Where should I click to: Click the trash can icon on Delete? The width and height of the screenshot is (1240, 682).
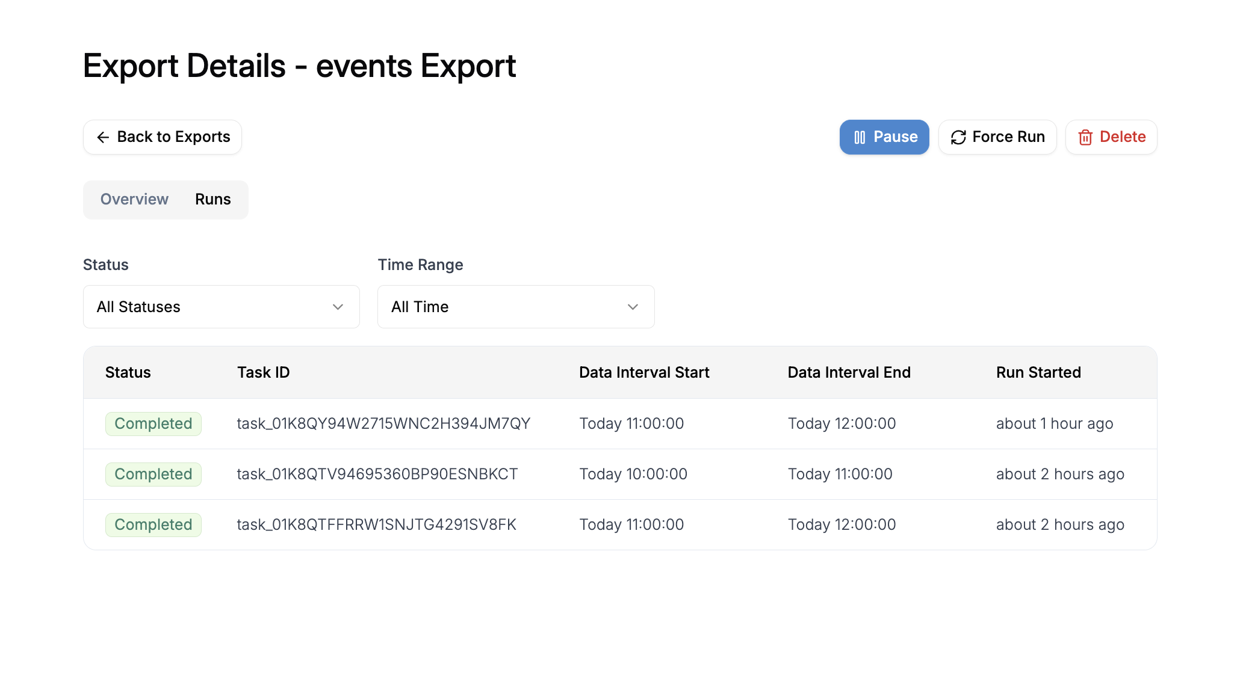tap(1085, 137)
